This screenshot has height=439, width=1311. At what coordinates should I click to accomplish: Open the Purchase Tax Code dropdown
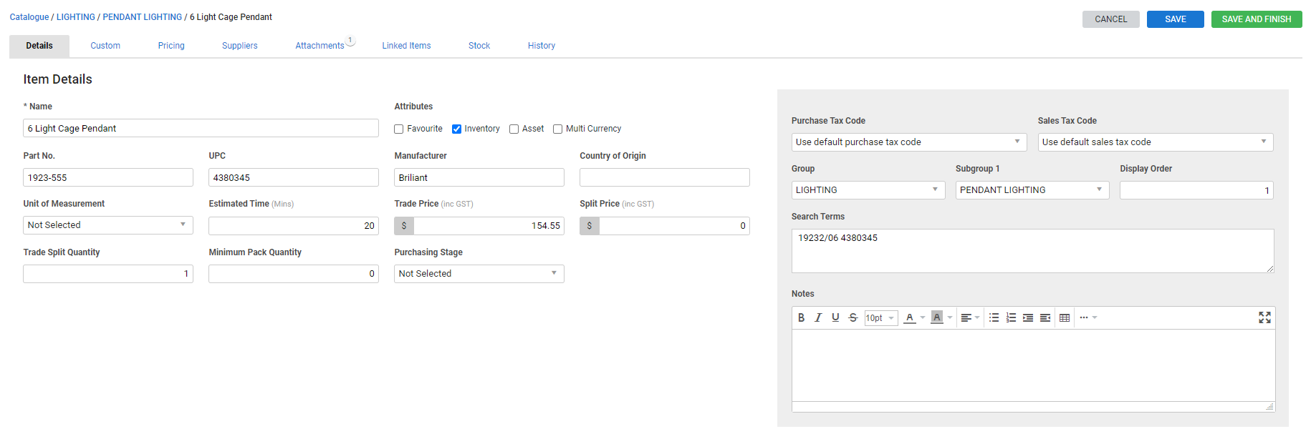[x=909, y=142]
